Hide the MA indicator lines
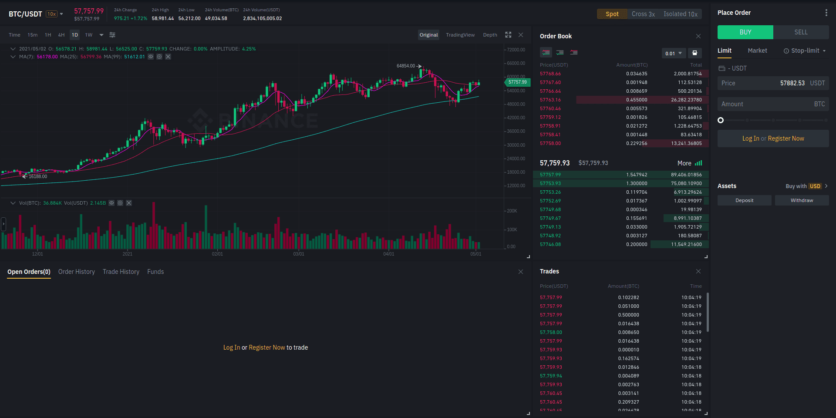Image resolution: width=836 pixels, height=418 pixels. 151,57
